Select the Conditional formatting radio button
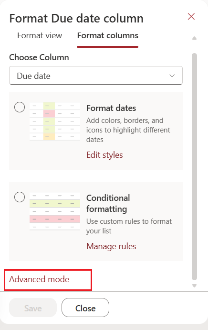 click(x=20, y=197)
